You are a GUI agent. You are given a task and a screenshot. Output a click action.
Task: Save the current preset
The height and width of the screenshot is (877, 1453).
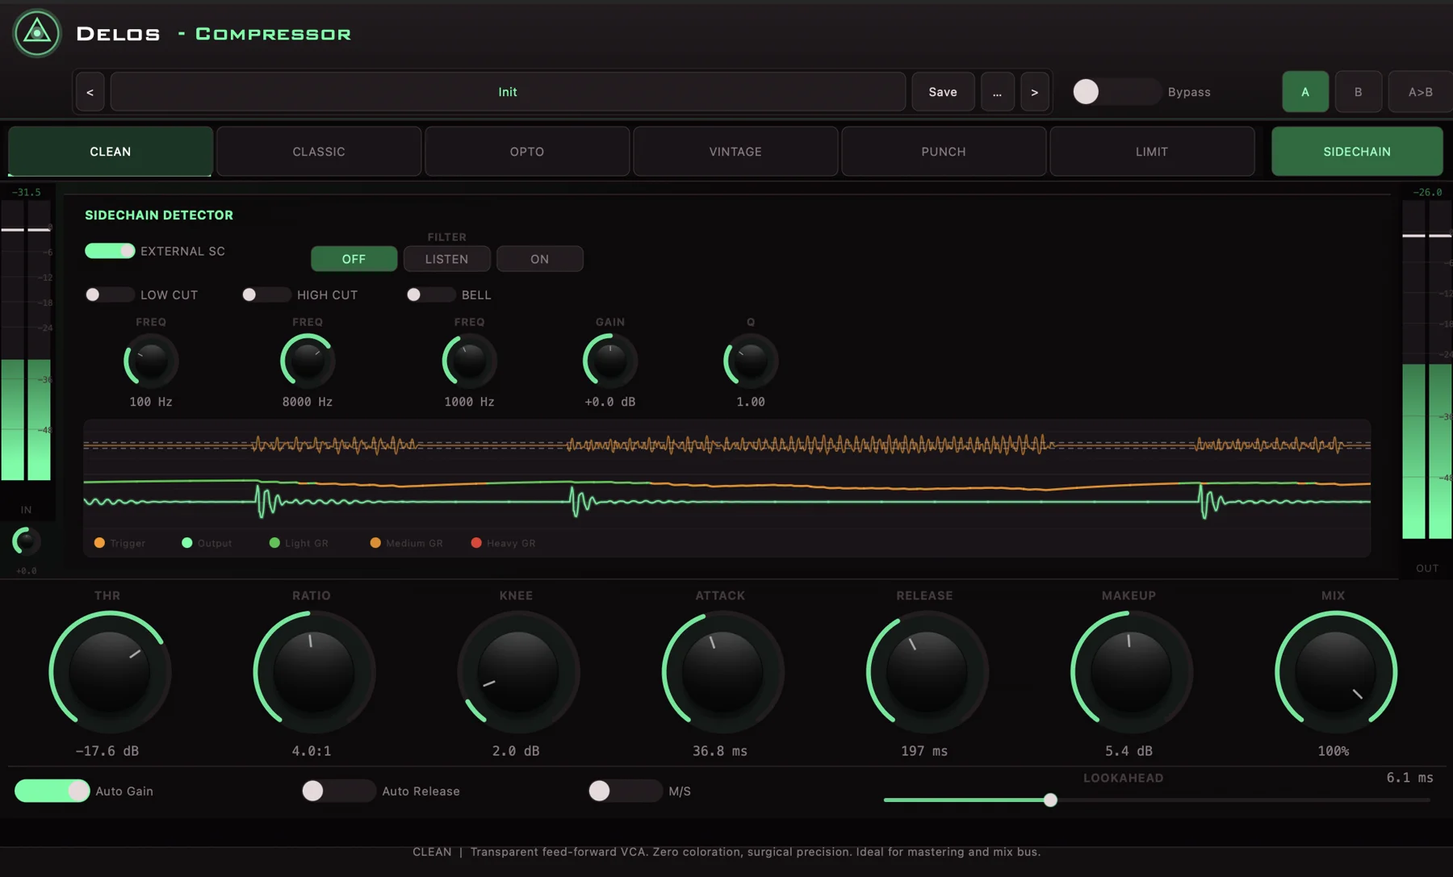(943, 92)
